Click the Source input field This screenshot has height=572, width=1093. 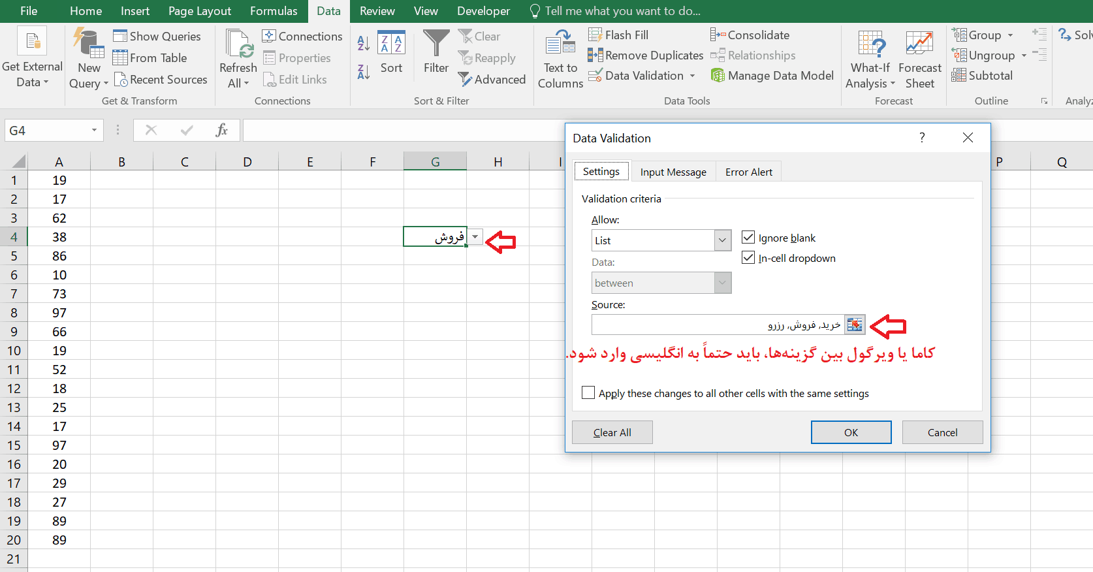[718, 325]
